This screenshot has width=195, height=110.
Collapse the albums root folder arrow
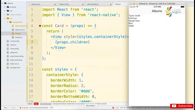(x=2, y=3)
